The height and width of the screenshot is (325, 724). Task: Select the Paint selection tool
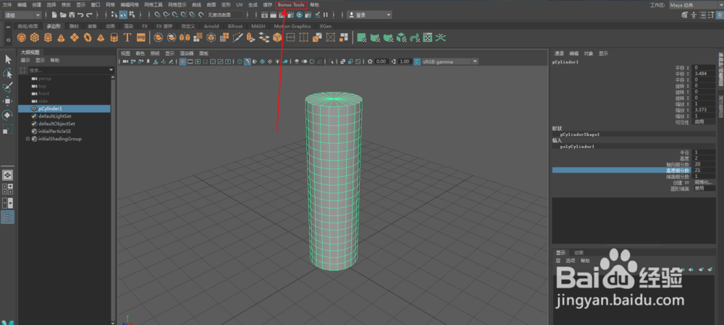(x=8, y=87)
